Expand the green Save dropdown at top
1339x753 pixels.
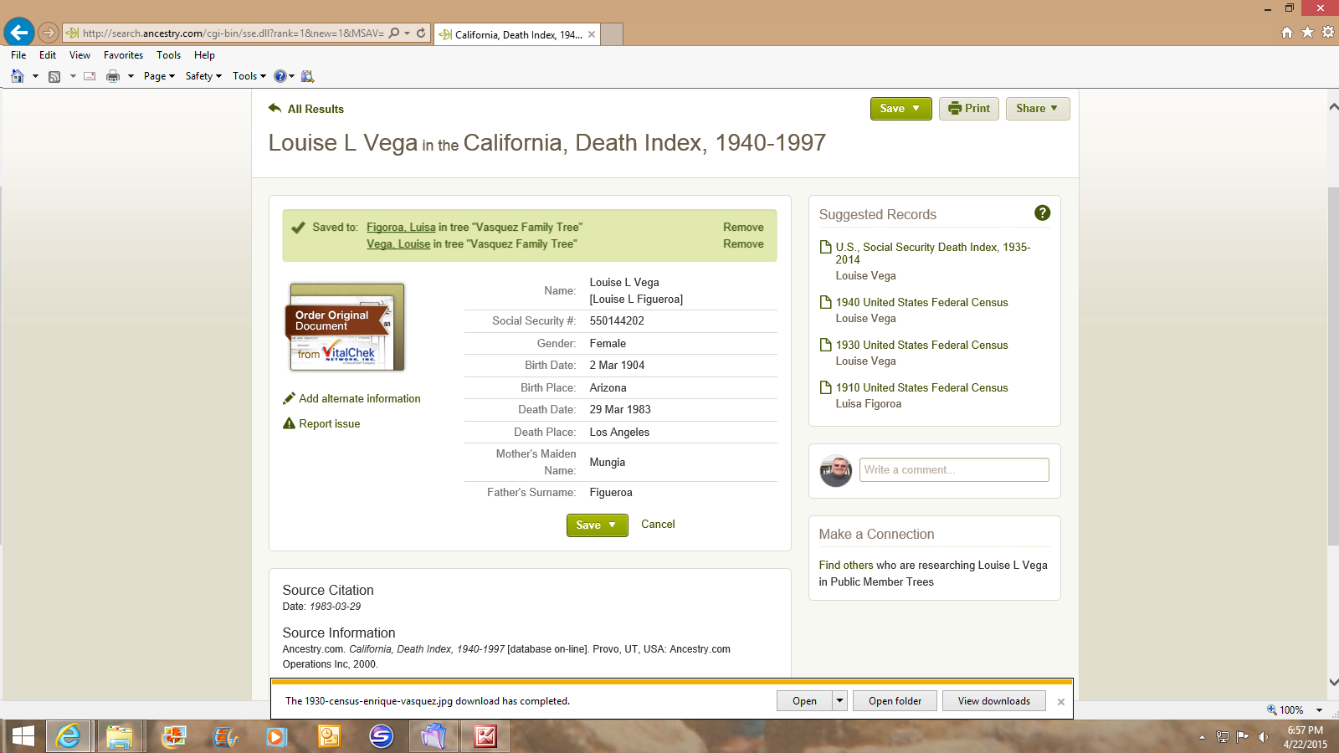point(900,109)
